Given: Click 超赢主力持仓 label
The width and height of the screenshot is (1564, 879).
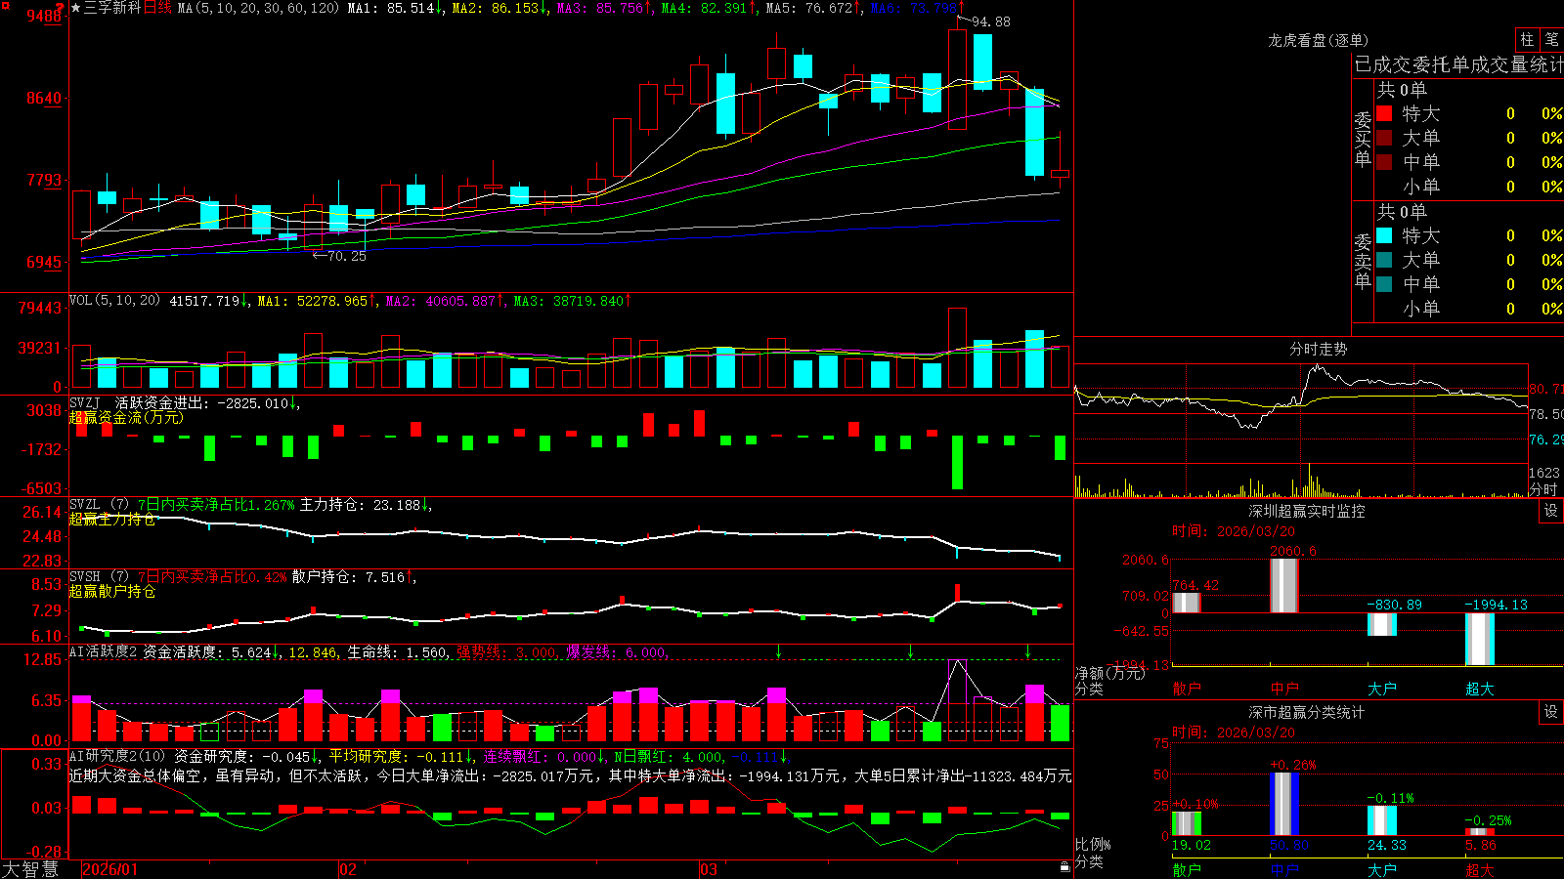Looking at the screenshot, I should click(112, 520).
